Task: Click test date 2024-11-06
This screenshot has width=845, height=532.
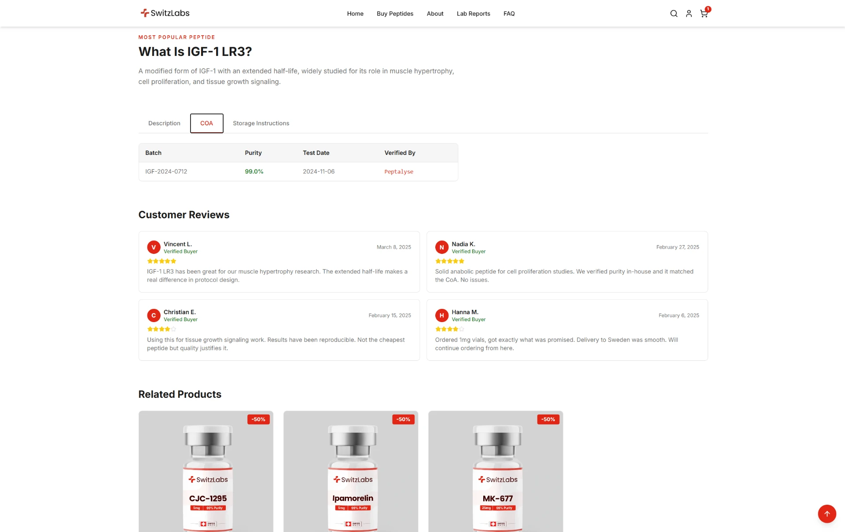Action: (319, 172)
